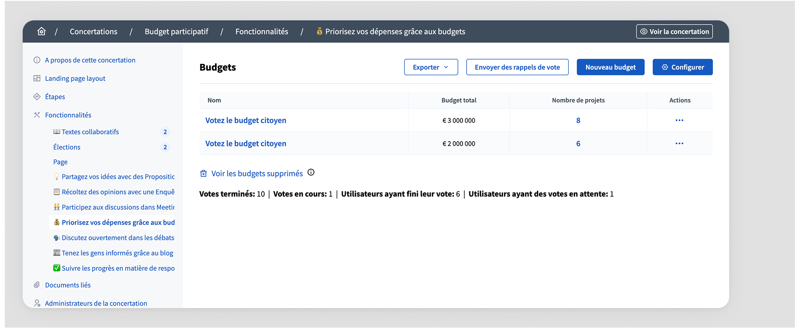Click the people icon beside Participez aux discussions
Viewport: 795px width, 333px height.
tap(57, 207)
